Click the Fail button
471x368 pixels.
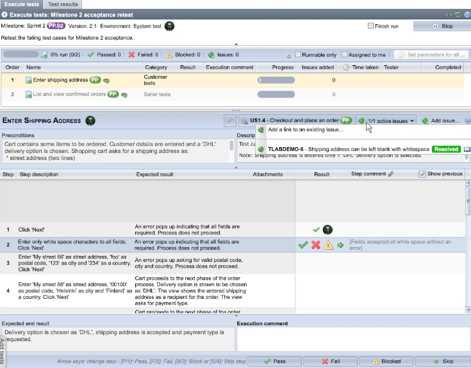(x=331, y=362)
